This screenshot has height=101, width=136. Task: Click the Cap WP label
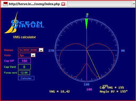pyautogui.click(x=9, y=61)
